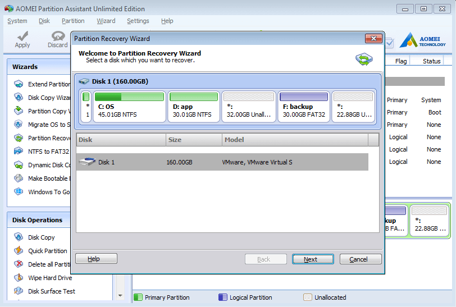Select the 32.00GB unallocated space block
The image size is (456, 307).
click(x=249, y=107)
